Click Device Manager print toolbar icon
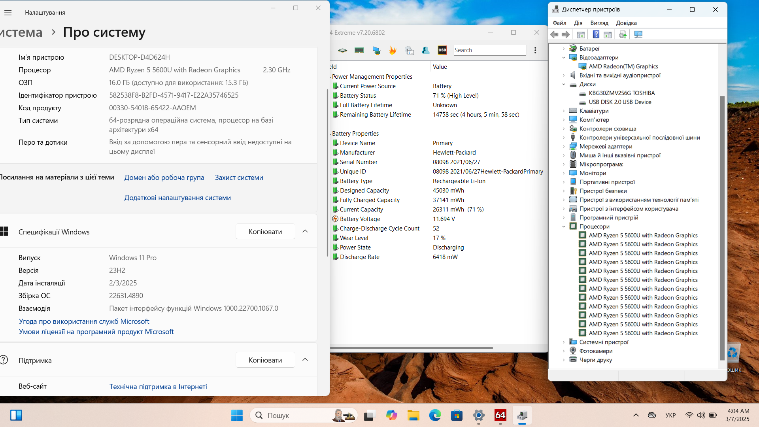Viewport: 759px width, 427px height. click(x=623, y=35)
